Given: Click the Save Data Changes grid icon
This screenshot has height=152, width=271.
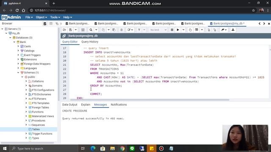Looking at the screenshot, I should pyautogui.click(x=83, y=30).
